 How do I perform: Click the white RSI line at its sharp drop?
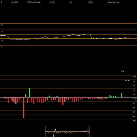(x=91, y=36)
